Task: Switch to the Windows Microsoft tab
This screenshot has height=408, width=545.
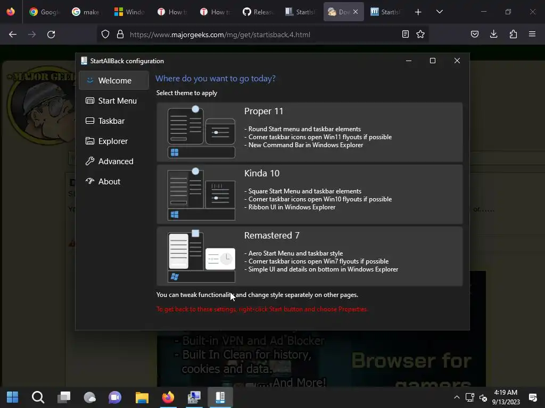Action: (x=130, y=12)
